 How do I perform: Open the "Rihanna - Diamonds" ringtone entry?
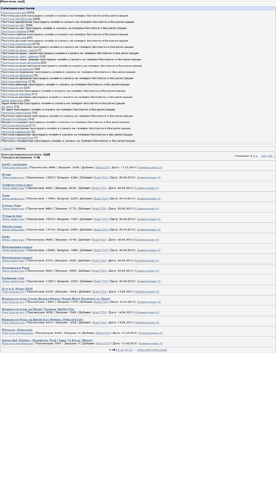pos(17,330)
